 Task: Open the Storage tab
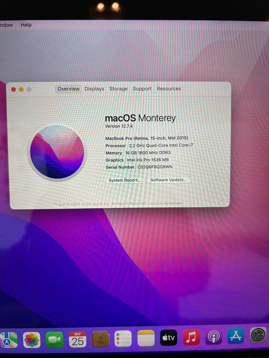click(x=118, y=89)
